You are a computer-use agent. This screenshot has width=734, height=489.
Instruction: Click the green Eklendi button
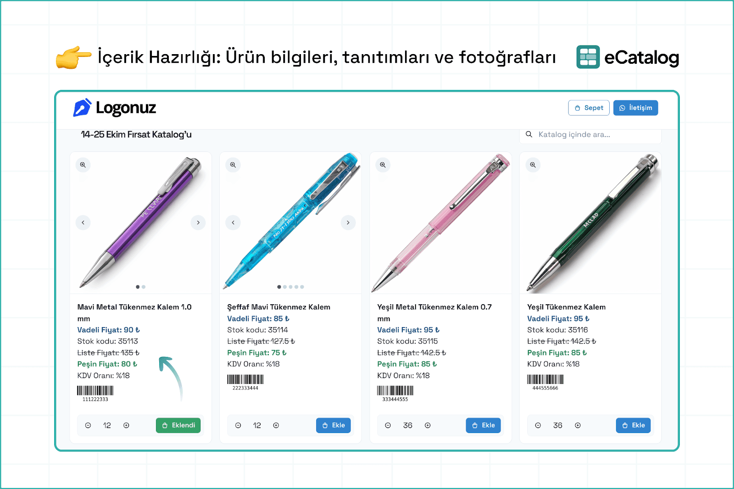[178, 425]
